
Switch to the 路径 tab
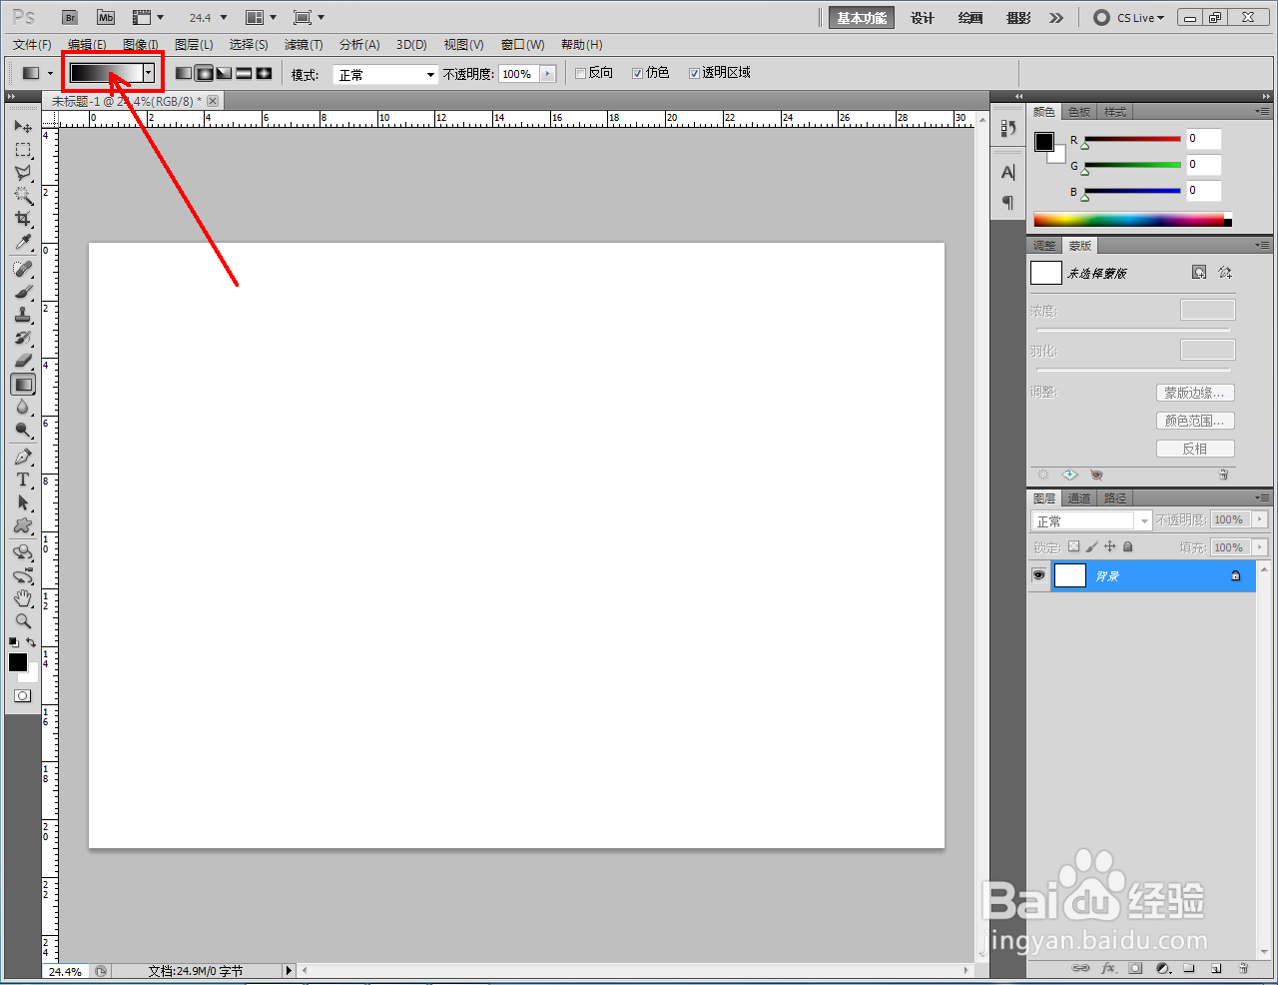1115,498
